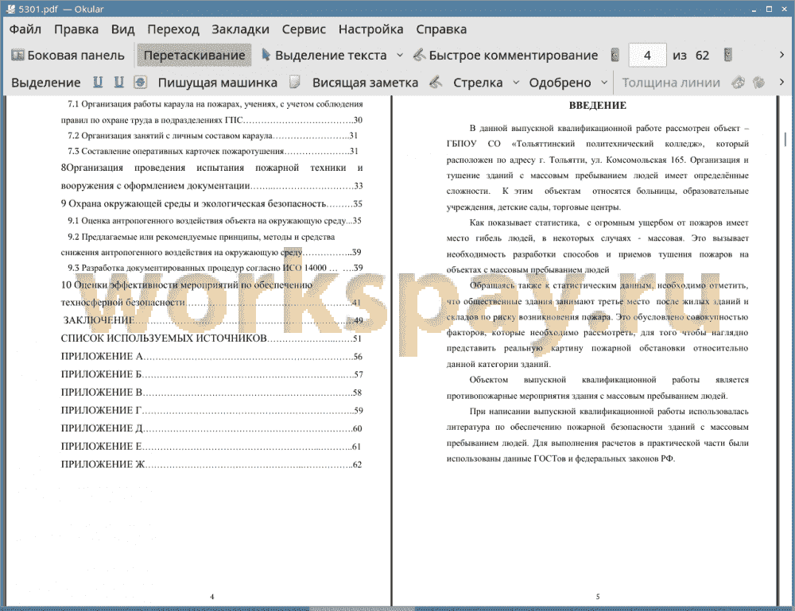This screenshot has height=611, width=795.
Task: Click contents entry ПРИЛОЖЕНИЕ А
Action: pos(211,356)
